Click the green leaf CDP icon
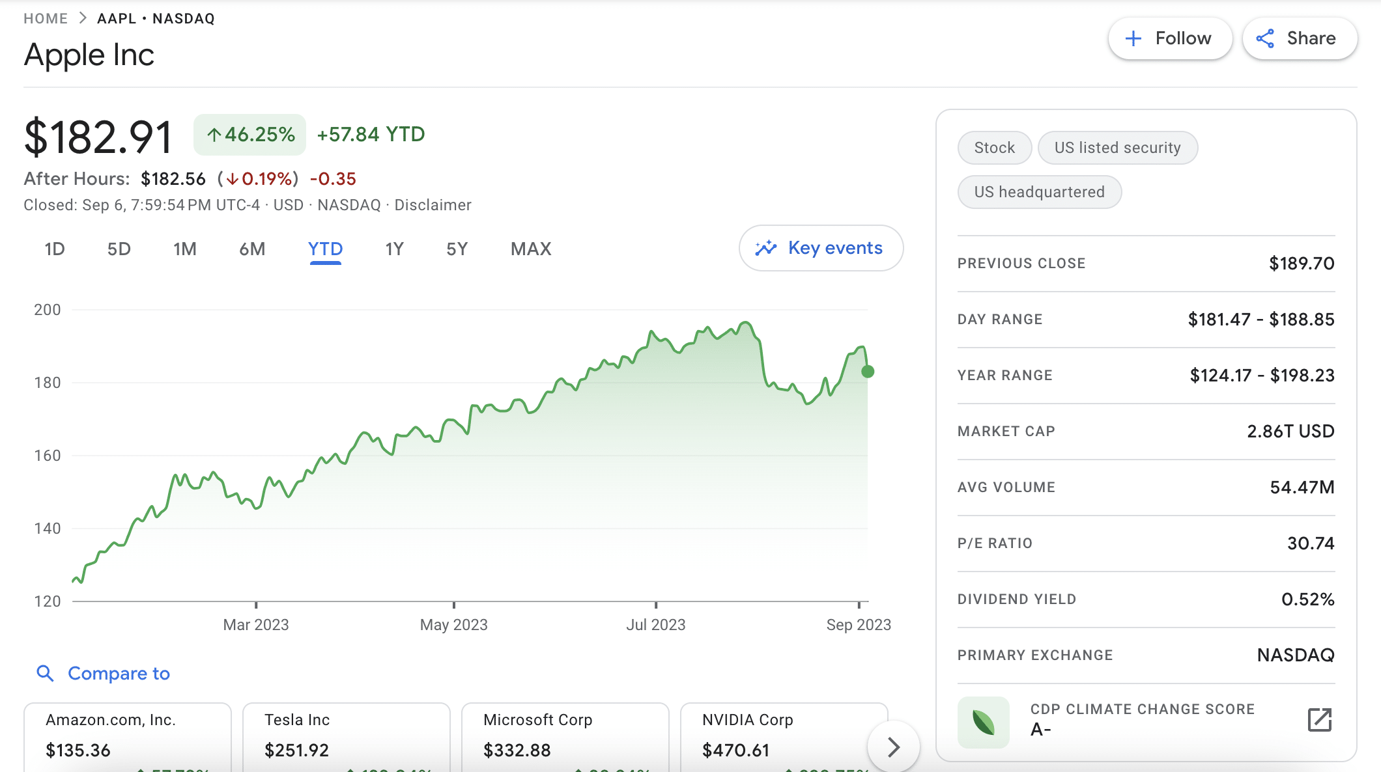Image resolution: width=1381 pixels, height=772 pixels. coord(984,723)
